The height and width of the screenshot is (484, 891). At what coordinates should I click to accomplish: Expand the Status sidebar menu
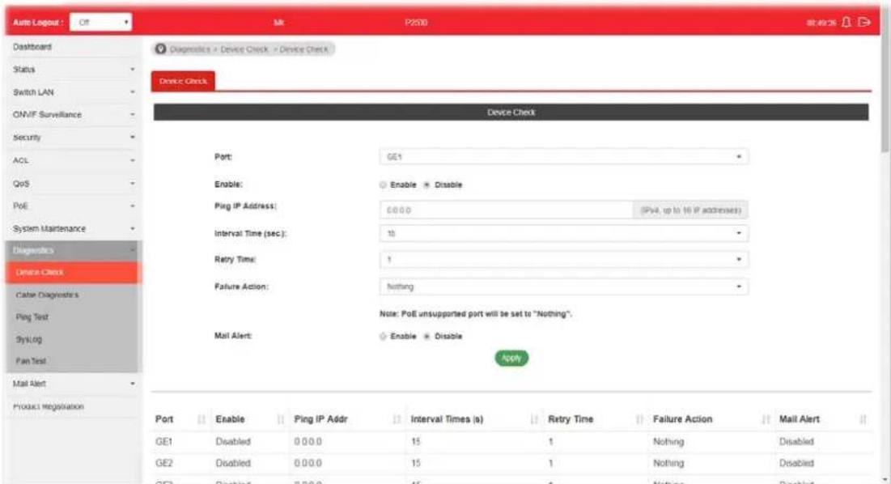[x=73, y=70]
